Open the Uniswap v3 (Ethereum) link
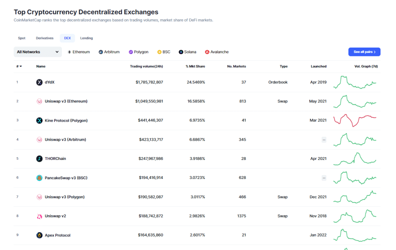 [66, 101]
